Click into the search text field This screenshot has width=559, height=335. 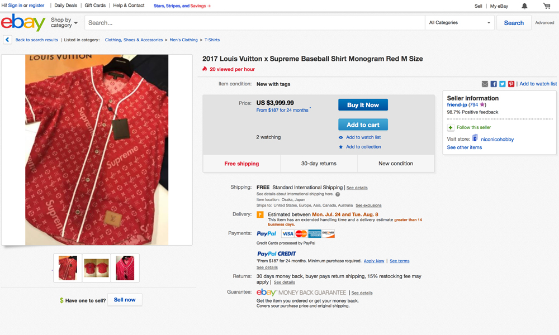254,23
